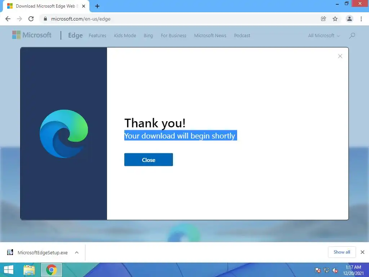
Task: Open a new tab with plus button
Action: point(97,6)
